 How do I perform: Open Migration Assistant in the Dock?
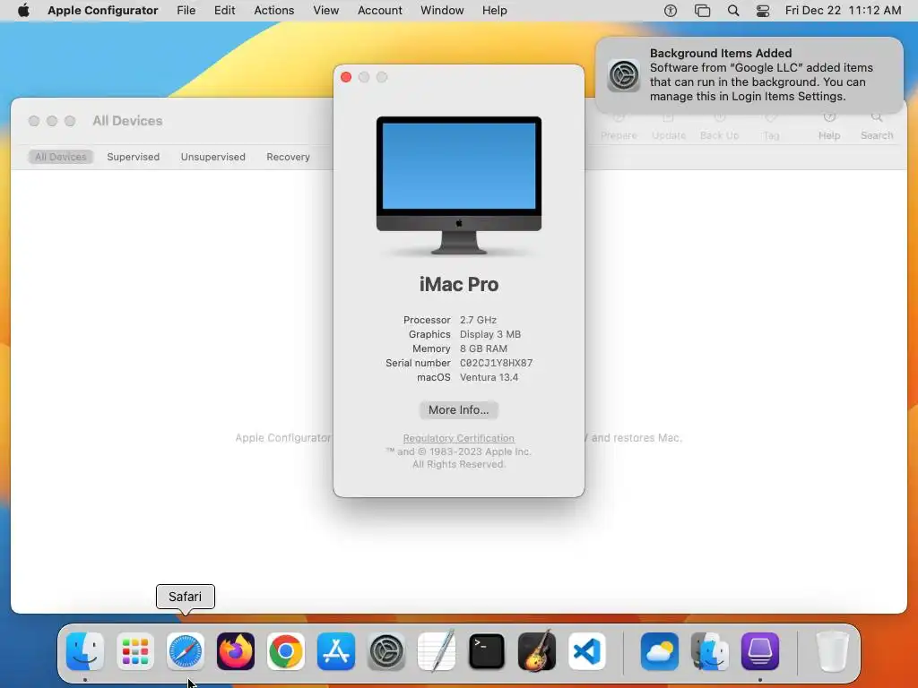coord(710,651)
